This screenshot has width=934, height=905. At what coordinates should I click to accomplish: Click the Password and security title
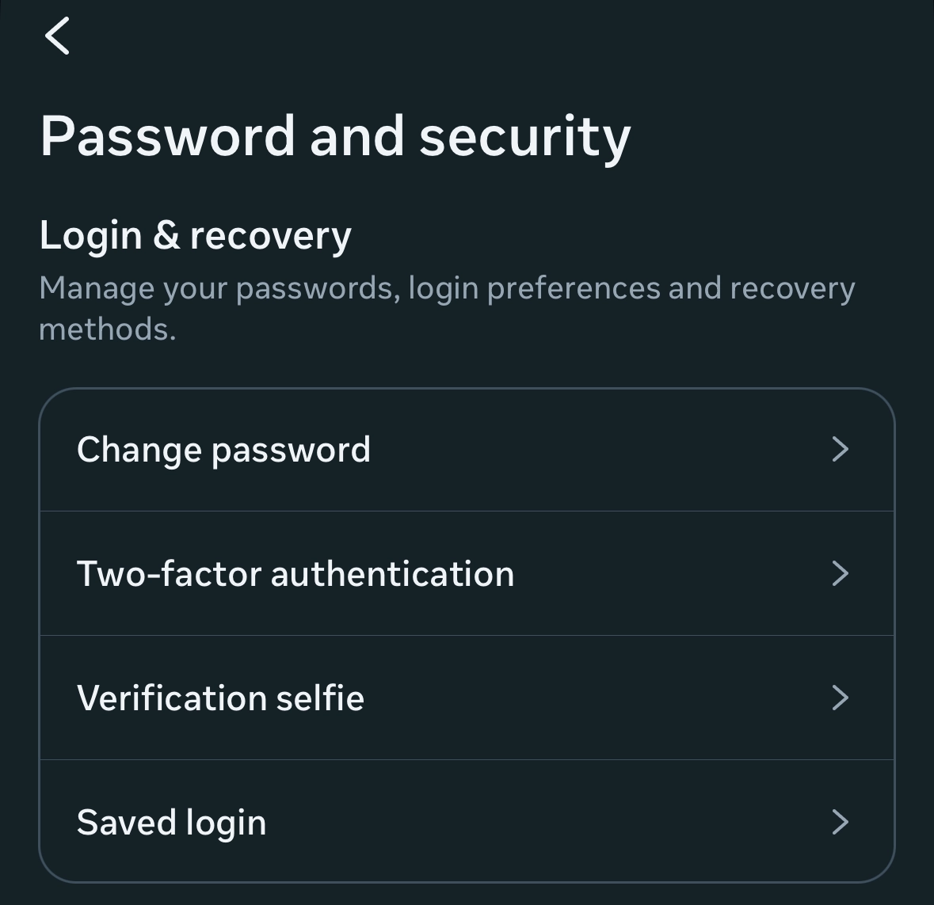[x=335, y=136]
